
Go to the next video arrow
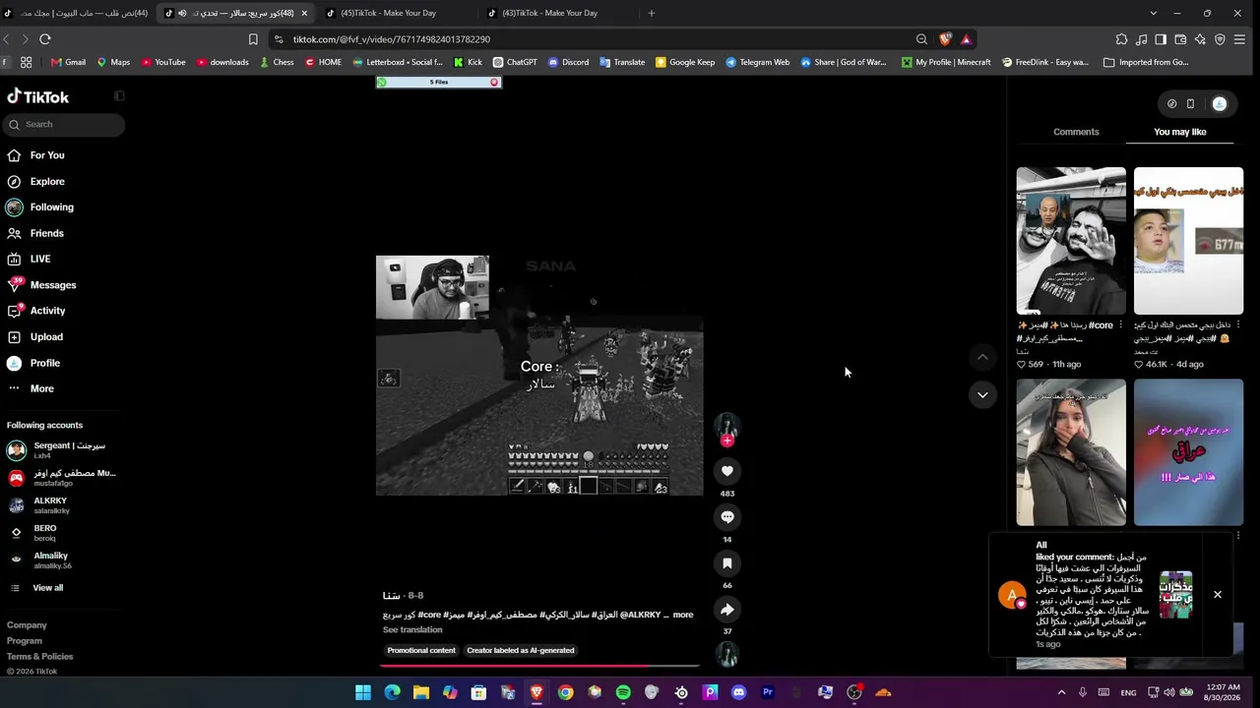(982, 394)
